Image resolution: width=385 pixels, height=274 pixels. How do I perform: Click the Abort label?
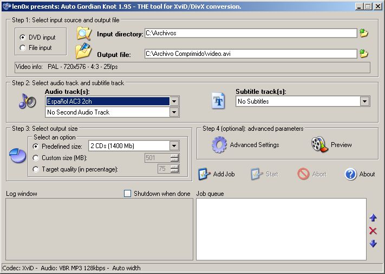[x=319, y=174]
